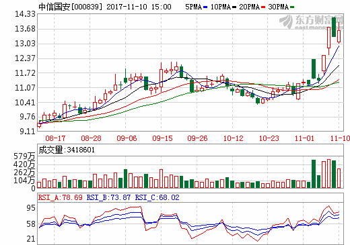This screenshot has height=245, width=350.
Task: Click the volume axis label 104万
Action: (24, 181)
